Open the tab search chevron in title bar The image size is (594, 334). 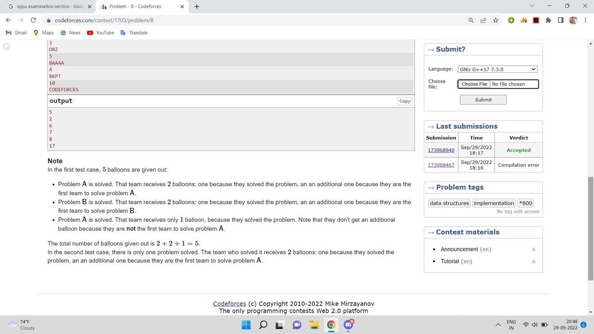click(532, 7)
